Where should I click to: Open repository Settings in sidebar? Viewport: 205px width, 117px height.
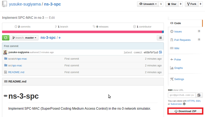click(x=179, y=79)
